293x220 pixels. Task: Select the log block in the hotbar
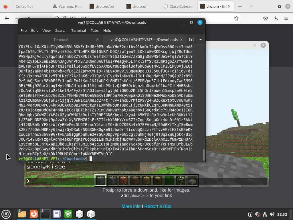(x=158, y=180)
